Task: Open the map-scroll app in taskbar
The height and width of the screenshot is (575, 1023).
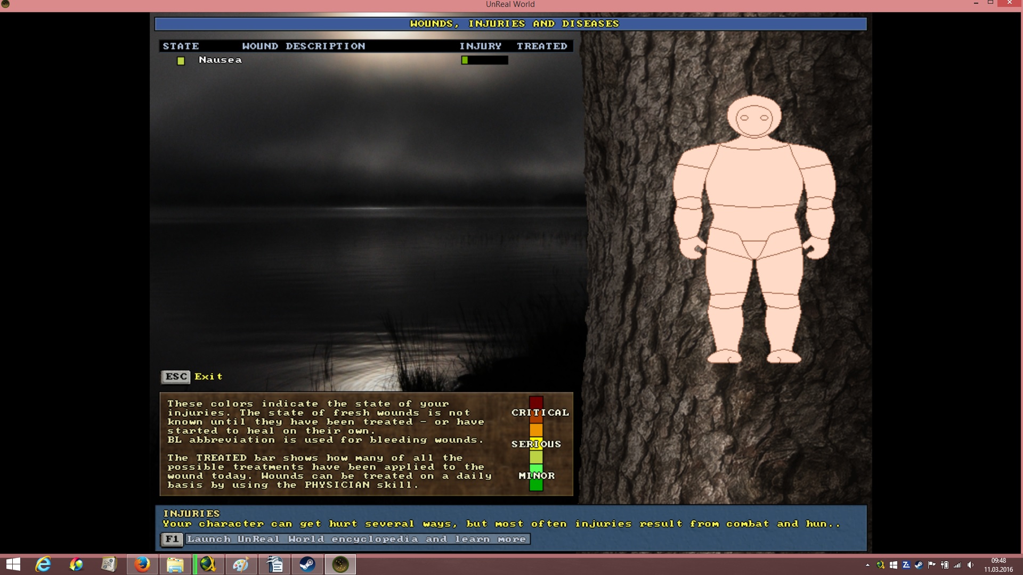Action: pos(109,564)
